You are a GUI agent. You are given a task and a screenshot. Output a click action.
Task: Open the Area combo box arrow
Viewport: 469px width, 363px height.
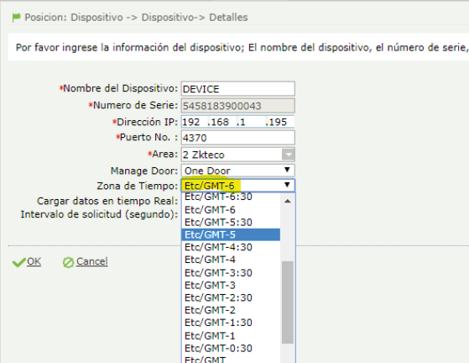pos(289,155)
